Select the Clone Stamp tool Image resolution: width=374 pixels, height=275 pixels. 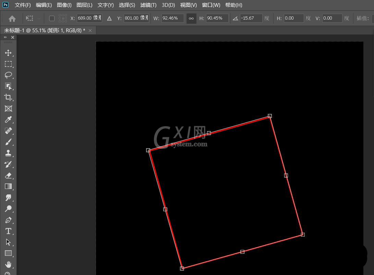[x=8, y=153]
